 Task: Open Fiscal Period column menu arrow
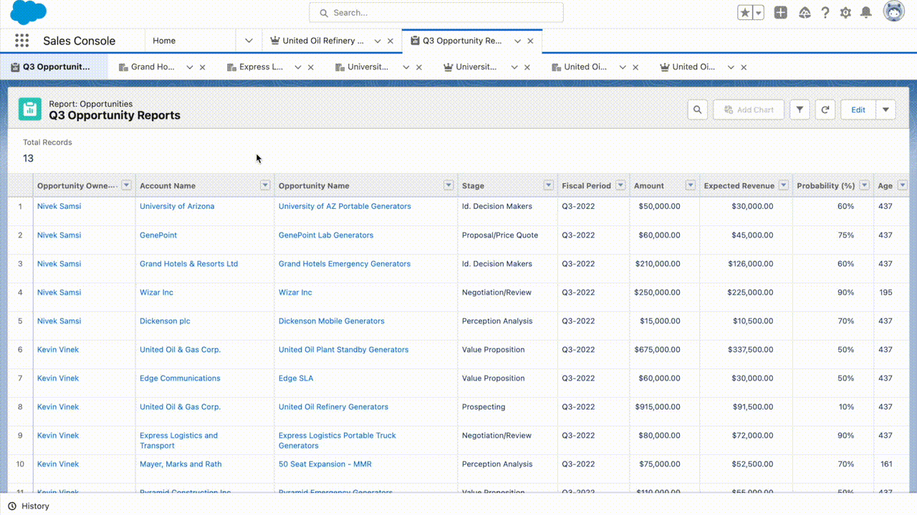[x=620, y=185]
